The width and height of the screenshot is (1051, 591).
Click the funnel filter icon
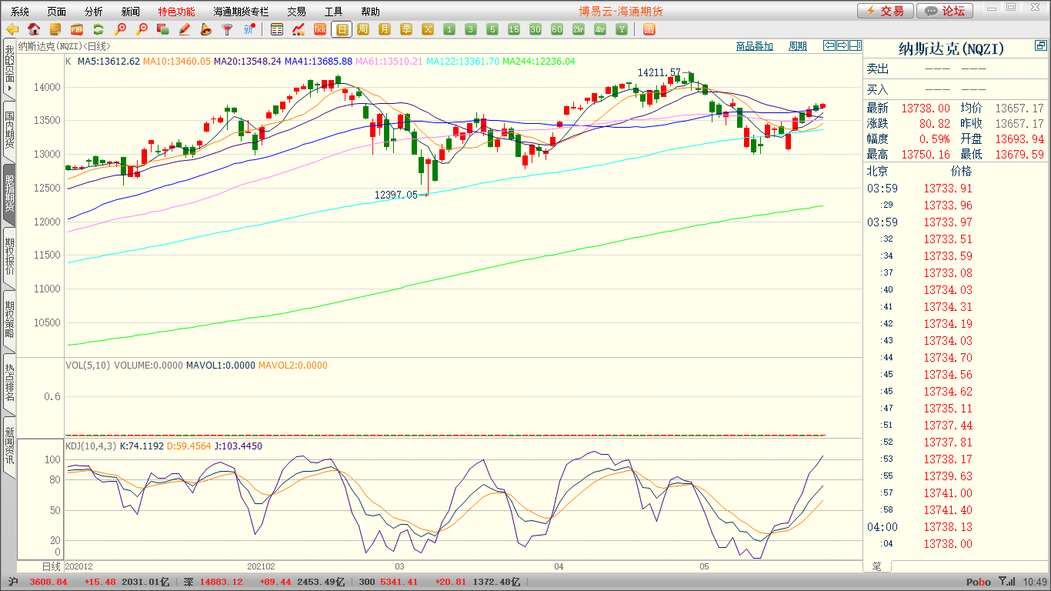(x=228, y=29)
